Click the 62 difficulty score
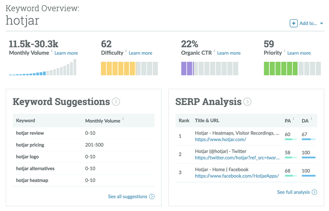Viewport: 329px width, 211px height. (x=106, y=44)
